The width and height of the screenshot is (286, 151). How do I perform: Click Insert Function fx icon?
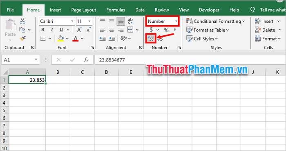click(86, 60)
